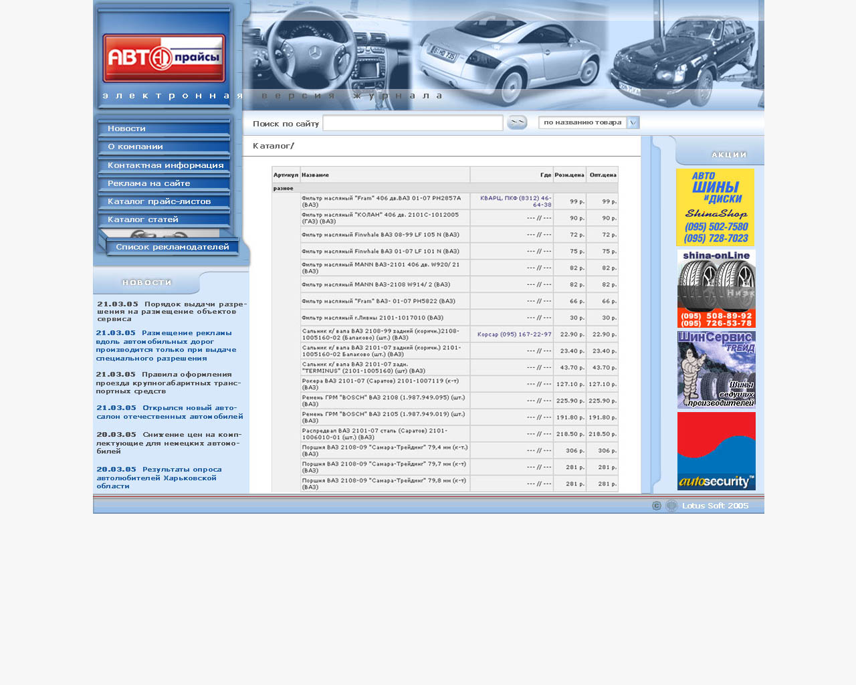Open news 'Результаты опроса автолюбителей'
The width and height of the screenshot is (856, 685).
pos(159,478)
